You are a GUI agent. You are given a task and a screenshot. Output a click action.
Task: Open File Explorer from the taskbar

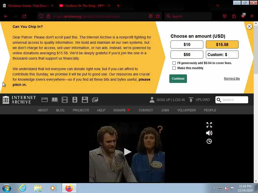(x=38, y=188)
